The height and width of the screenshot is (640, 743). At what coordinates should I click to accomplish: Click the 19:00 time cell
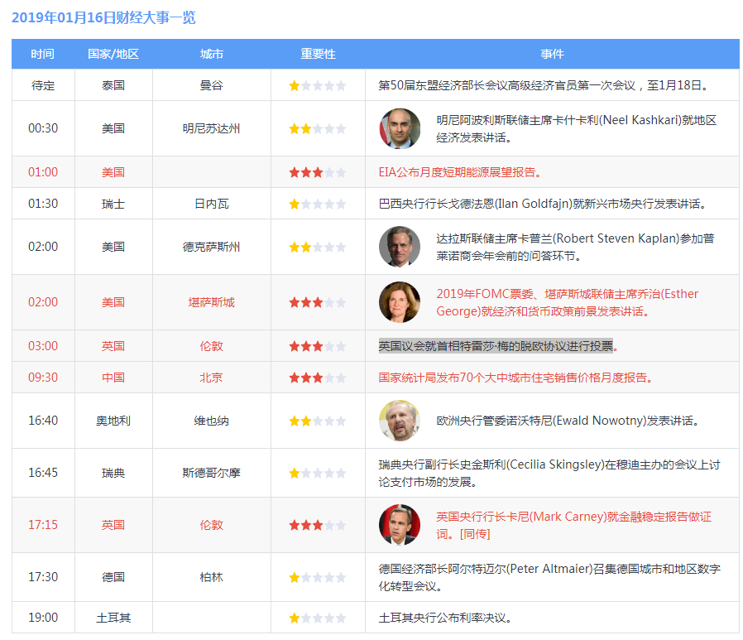43,618
